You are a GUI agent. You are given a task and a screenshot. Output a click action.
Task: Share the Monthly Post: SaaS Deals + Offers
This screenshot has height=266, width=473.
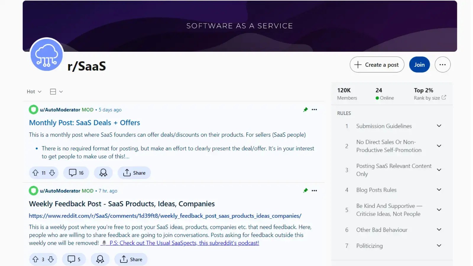pyautogui.click(x=134, y=173)
